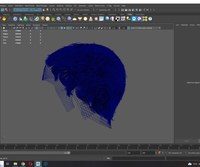Click the V-Ray spotlight cone icon
This screenshot has height=167, width=200.
(91, 19)
